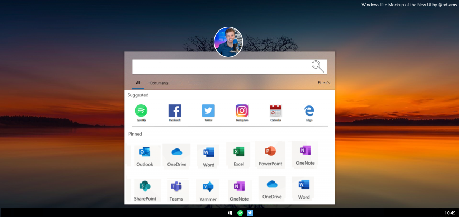This screenshot has height=217, width=459.
Task: Open the Windows Start icon in the taskbar
Action: pyautogui.click(x=230, y=213)
